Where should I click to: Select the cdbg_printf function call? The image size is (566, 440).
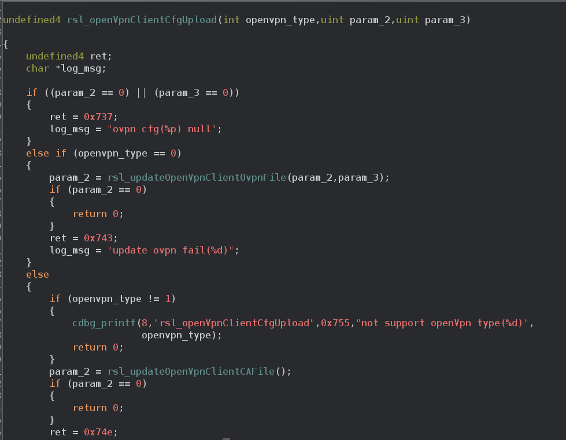[104, 323]
